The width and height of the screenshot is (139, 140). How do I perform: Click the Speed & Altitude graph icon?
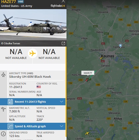click(10, 126)
